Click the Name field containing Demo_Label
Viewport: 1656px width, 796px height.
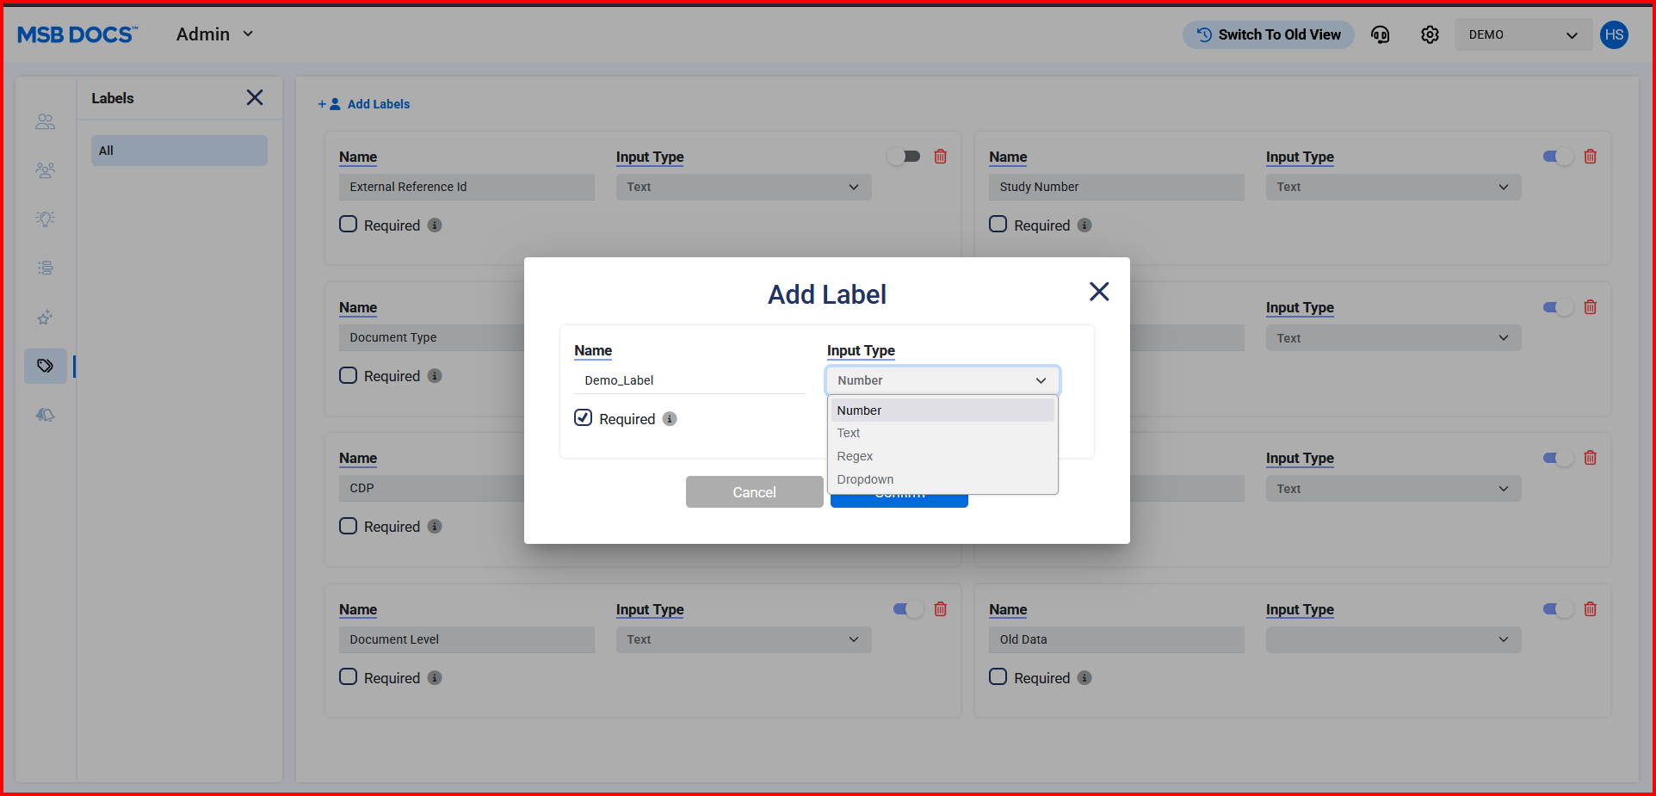(x=689, y=380)
